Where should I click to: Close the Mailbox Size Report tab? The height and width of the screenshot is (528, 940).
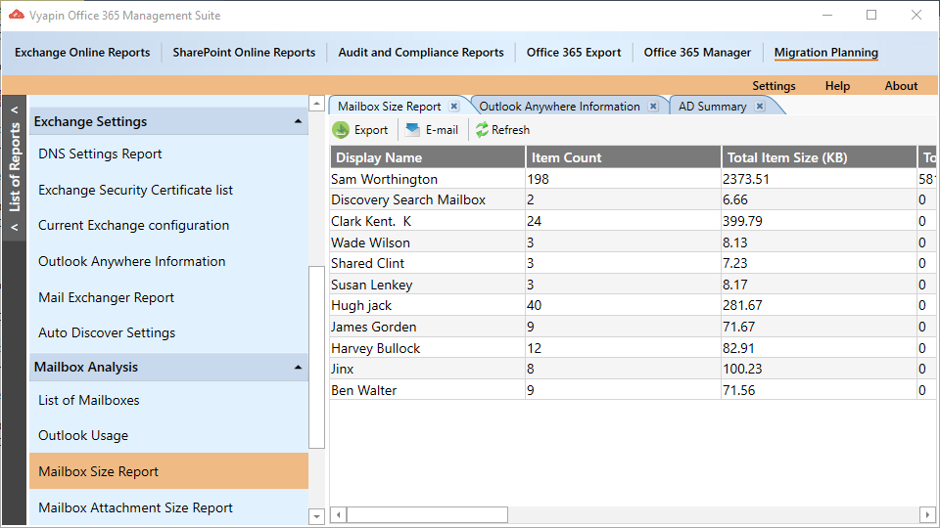(x=454, y=106)
